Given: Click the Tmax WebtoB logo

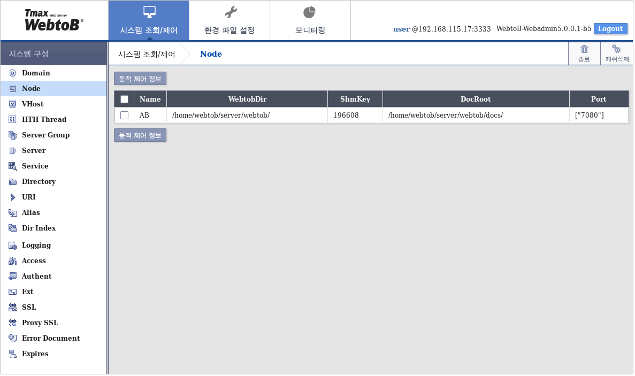Looking at the screenshot, I should (x=54, y=20).
